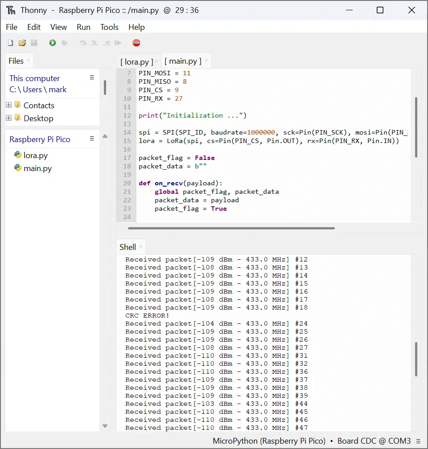
Task: Open the Tools menu
Action: [x=109, y=27]
